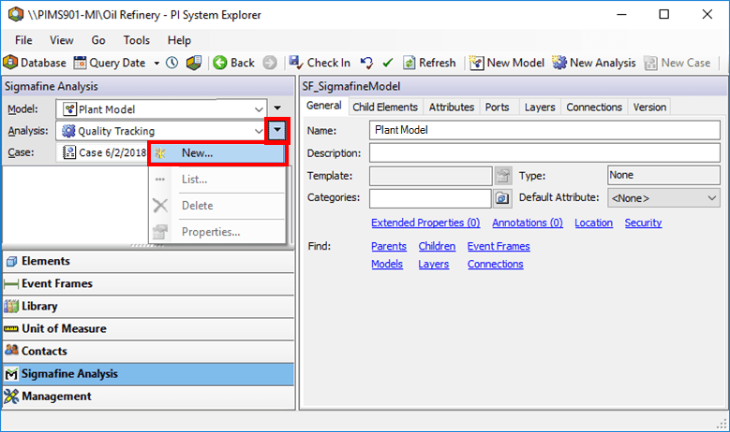
Task: Click the green checkmark apply icon
Action: [x=388, y=63]
